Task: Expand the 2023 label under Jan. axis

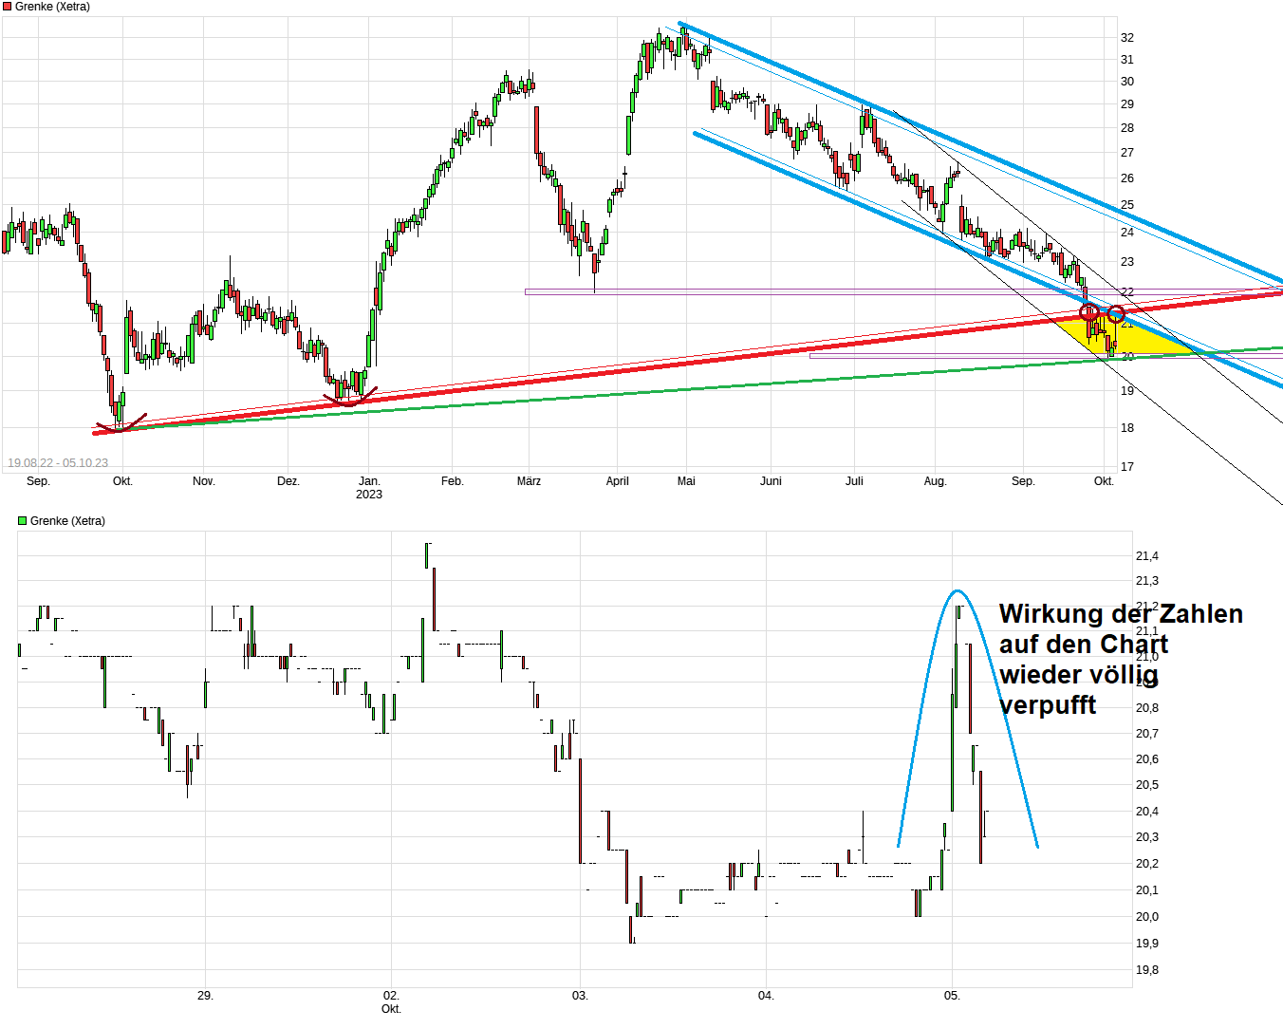Action: tap(368, 494)
